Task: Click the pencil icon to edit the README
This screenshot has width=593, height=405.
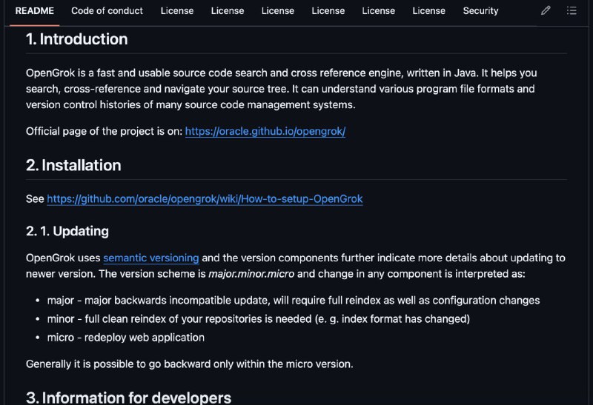Action: click(546, 11)
